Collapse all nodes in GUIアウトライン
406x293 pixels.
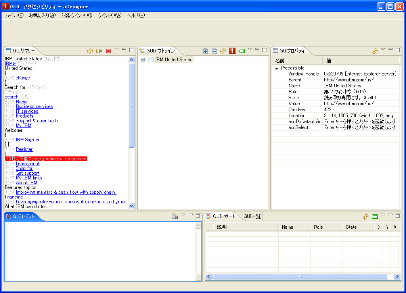214,51
